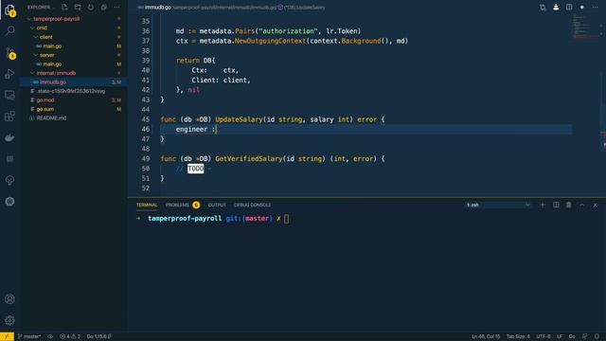Viewport: 606px width, 341px height.
Task: Maximize the panel with up chevron
Action: 582,205
